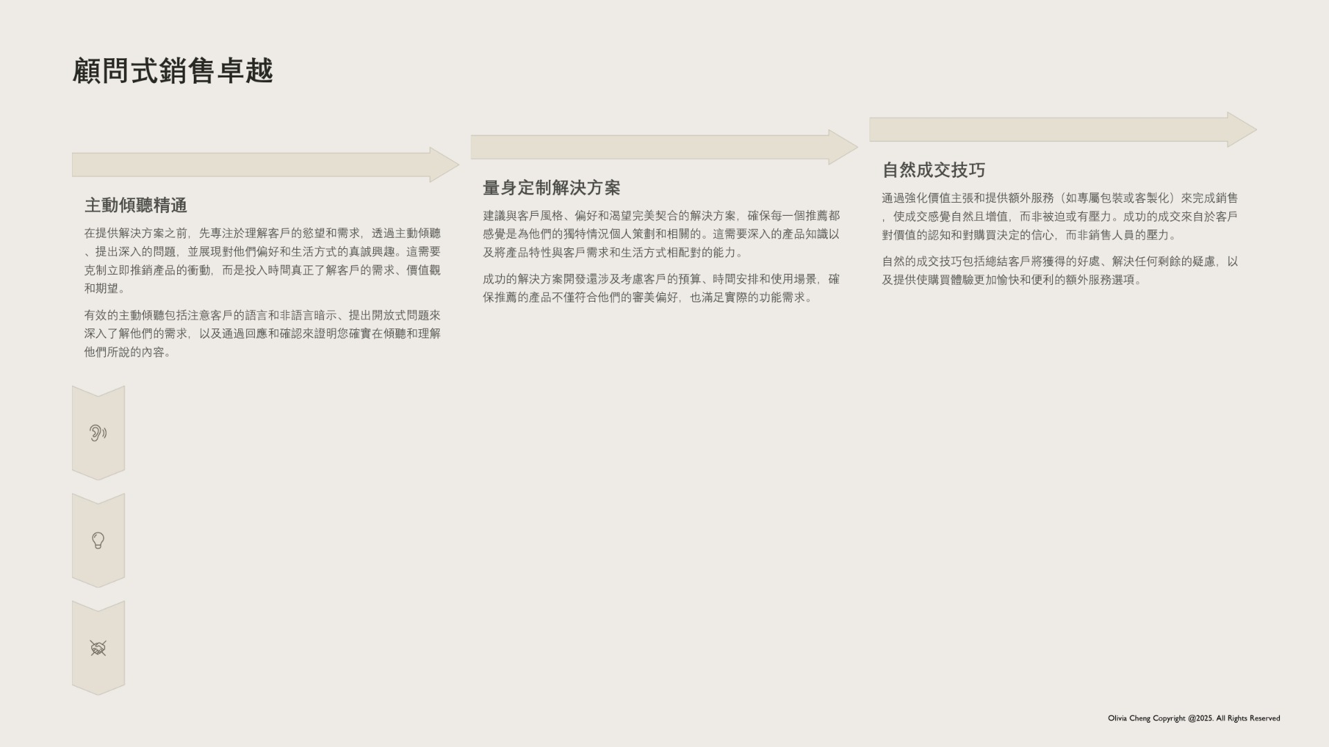Click the heading 自然成交技巧
The width and height of the screenshot is (1329, 747).
click(x=933, y=170)
